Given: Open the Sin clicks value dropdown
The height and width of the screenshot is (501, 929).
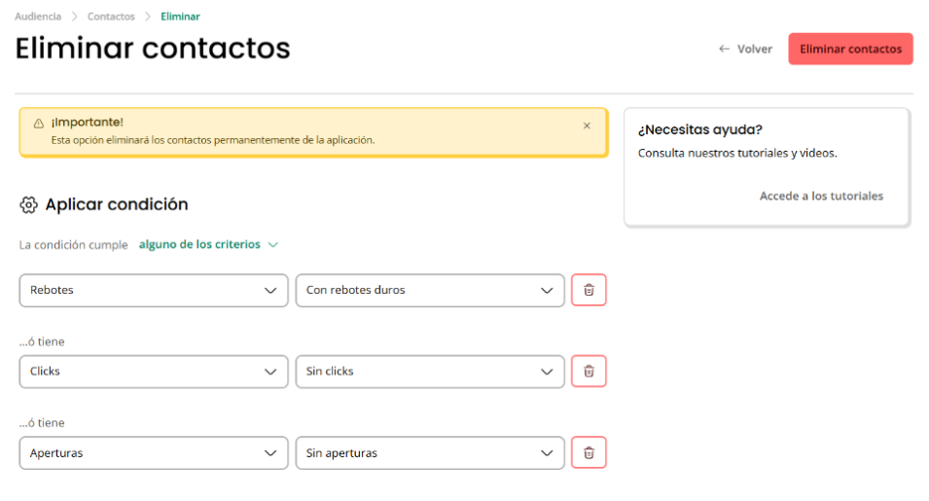Looking at the screenshot, I should pyautogui.click(x=430, y=372).
